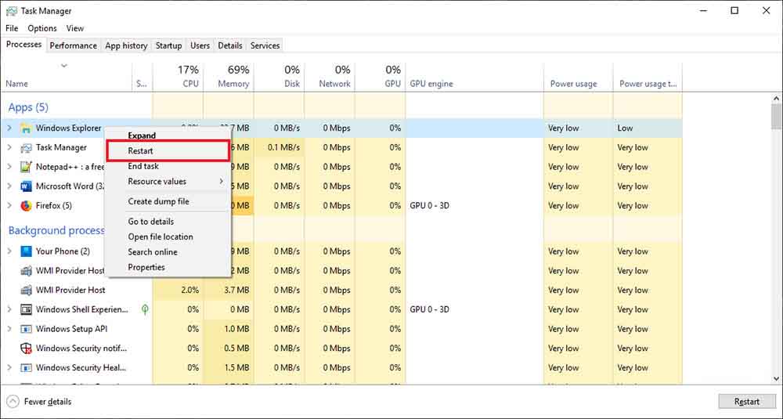This screenshot has height=419, width=783.
Task: Click the vertical scrollbar thumb
Action: tap(776, 117)
